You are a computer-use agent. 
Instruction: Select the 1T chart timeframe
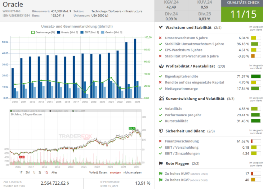click(x=21, y=172)
